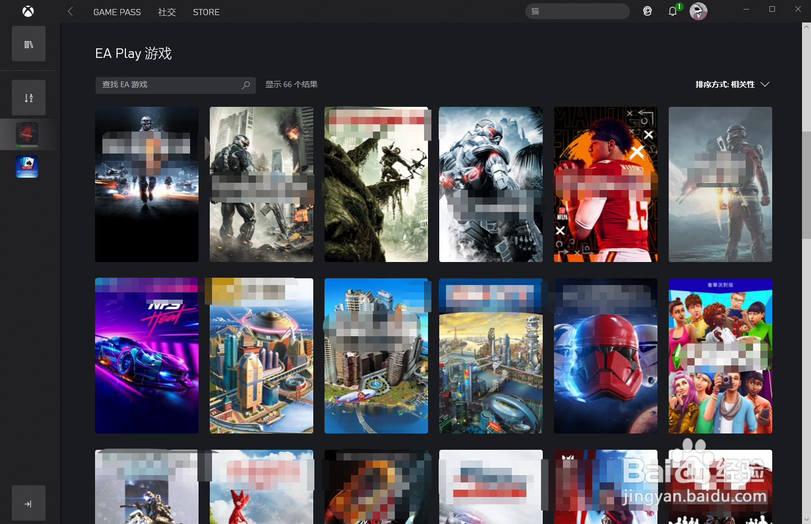Open the STORE tab
This screenshot has width=811, height=524.
(x=206, y=12)
